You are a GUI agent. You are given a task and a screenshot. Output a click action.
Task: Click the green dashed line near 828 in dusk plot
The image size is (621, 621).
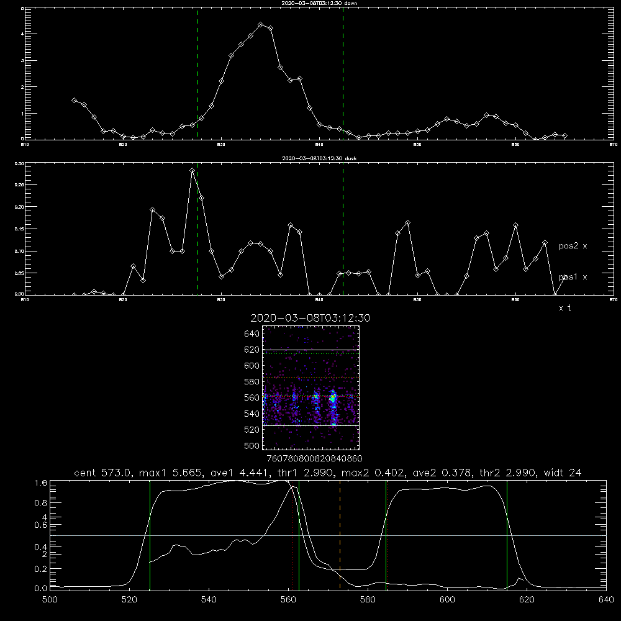[197, 229]
